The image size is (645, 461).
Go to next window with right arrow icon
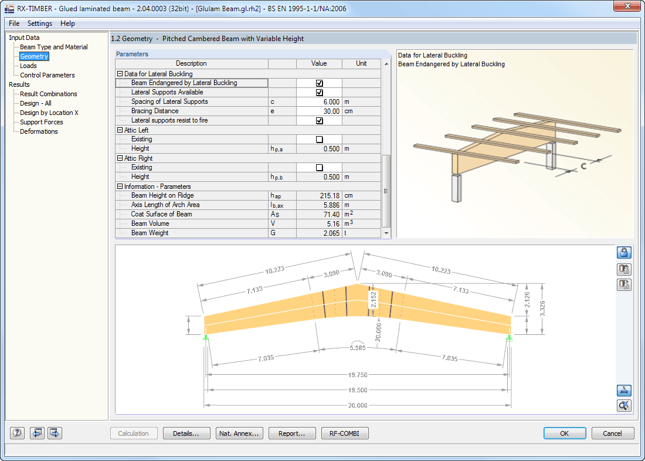click(x=55, y=433)
